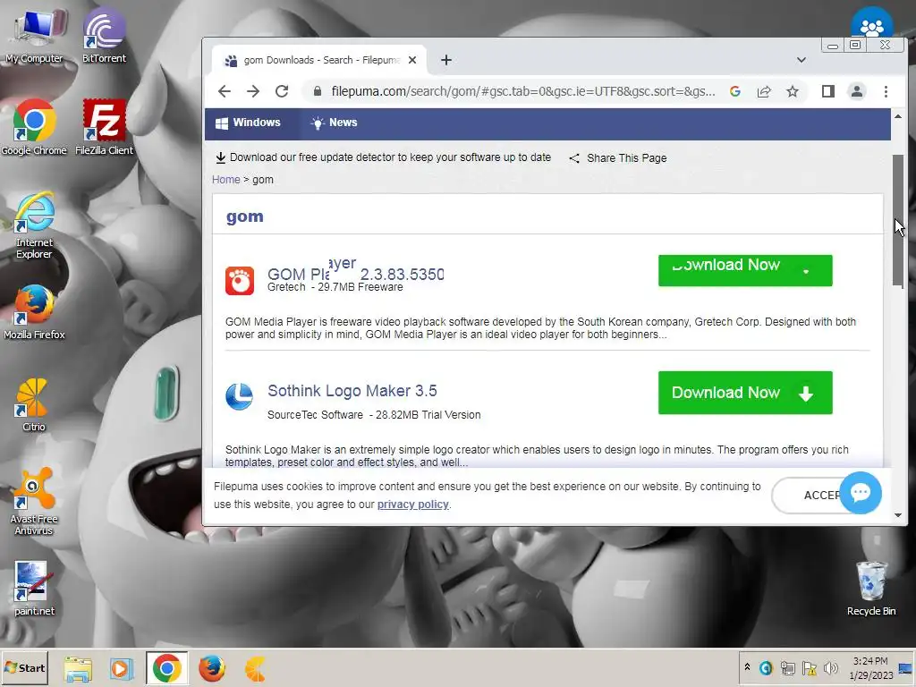Click the browser forward arrow
Image resolution: width=916 pixels, height=687 pixels.
point(253,91)
